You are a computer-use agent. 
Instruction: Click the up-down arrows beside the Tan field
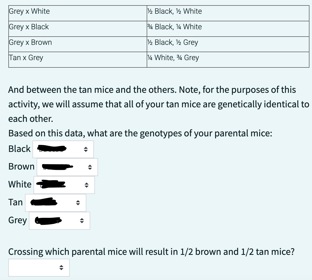click(x=78, y=203)
